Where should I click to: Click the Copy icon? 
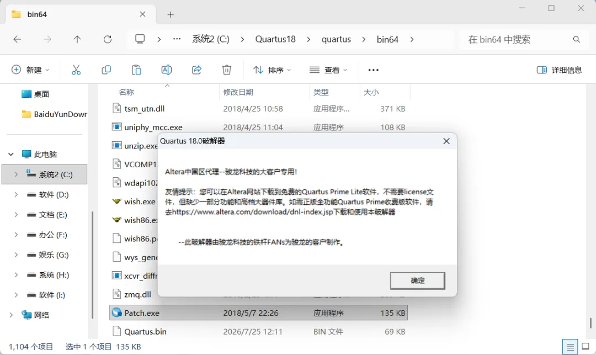tap(106, 70)
